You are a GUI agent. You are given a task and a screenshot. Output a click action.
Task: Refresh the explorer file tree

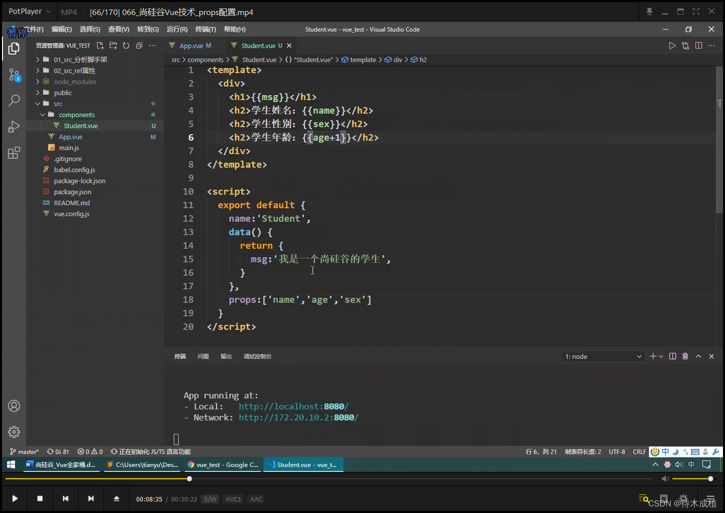pos(126,46)
